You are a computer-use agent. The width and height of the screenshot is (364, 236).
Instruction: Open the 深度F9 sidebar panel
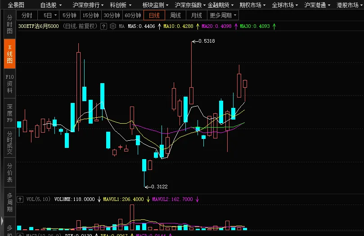point(10,113)
